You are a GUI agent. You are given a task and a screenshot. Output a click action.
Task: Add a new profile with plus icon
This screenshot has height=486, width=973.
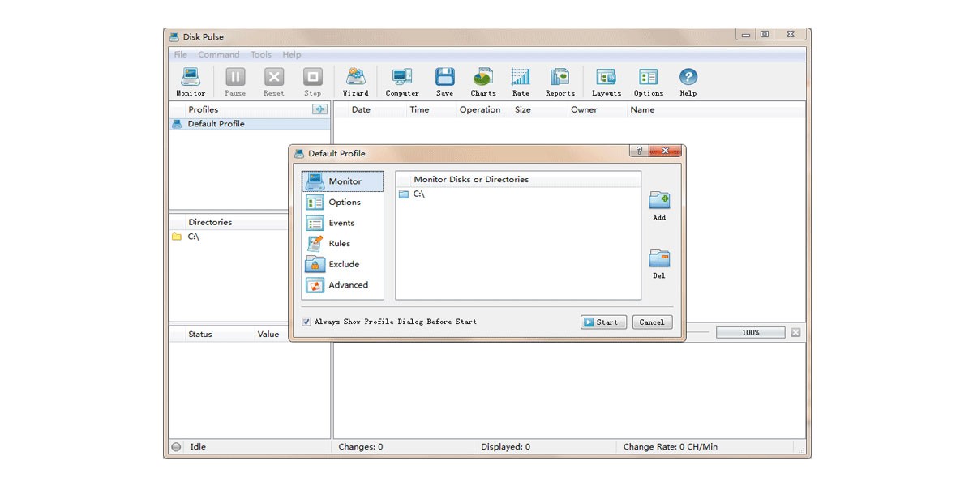pos(319,109)
